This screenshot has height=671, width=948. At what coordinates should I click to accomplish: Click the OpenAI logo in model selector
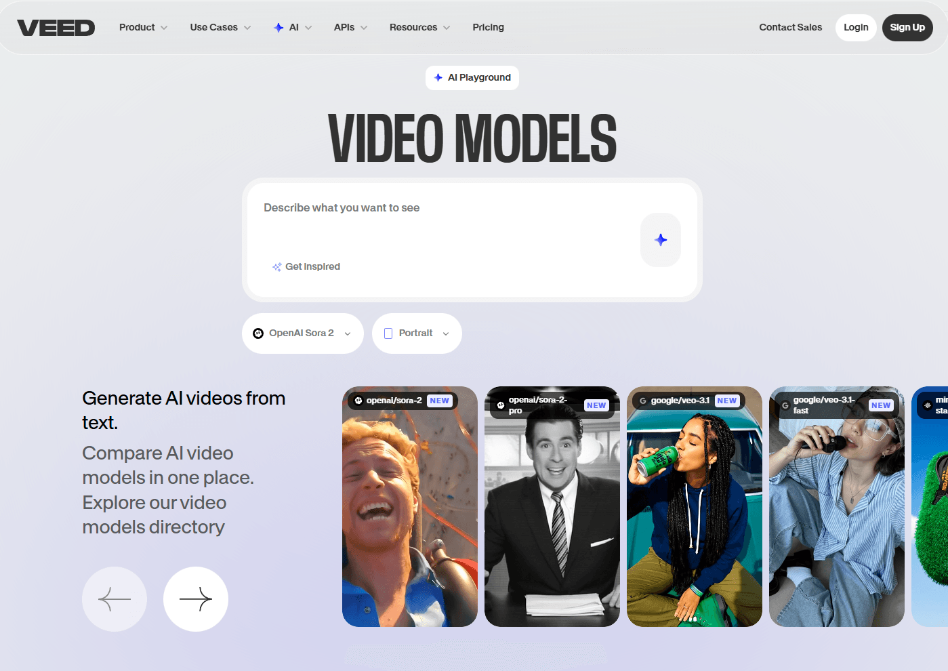pyautogui.click(x=258, y=333)
